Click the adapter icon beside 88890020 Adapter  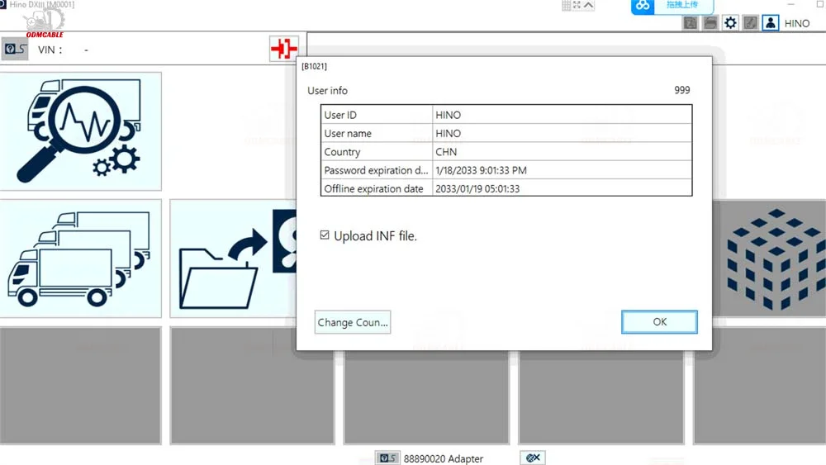coord(387,458)
